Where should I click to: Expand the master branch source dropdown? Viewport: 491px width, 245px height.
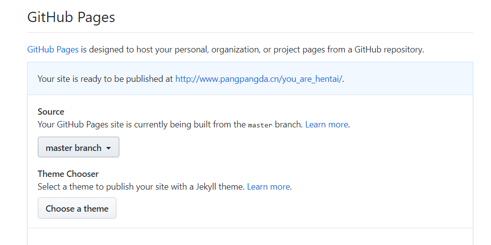pyautogui.click(x=78, y=147)
